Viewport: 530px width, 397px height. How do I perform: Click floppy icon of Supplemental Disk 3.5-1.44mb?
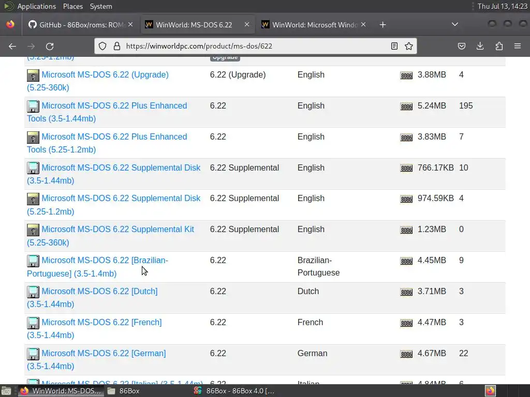click(33, 169)
